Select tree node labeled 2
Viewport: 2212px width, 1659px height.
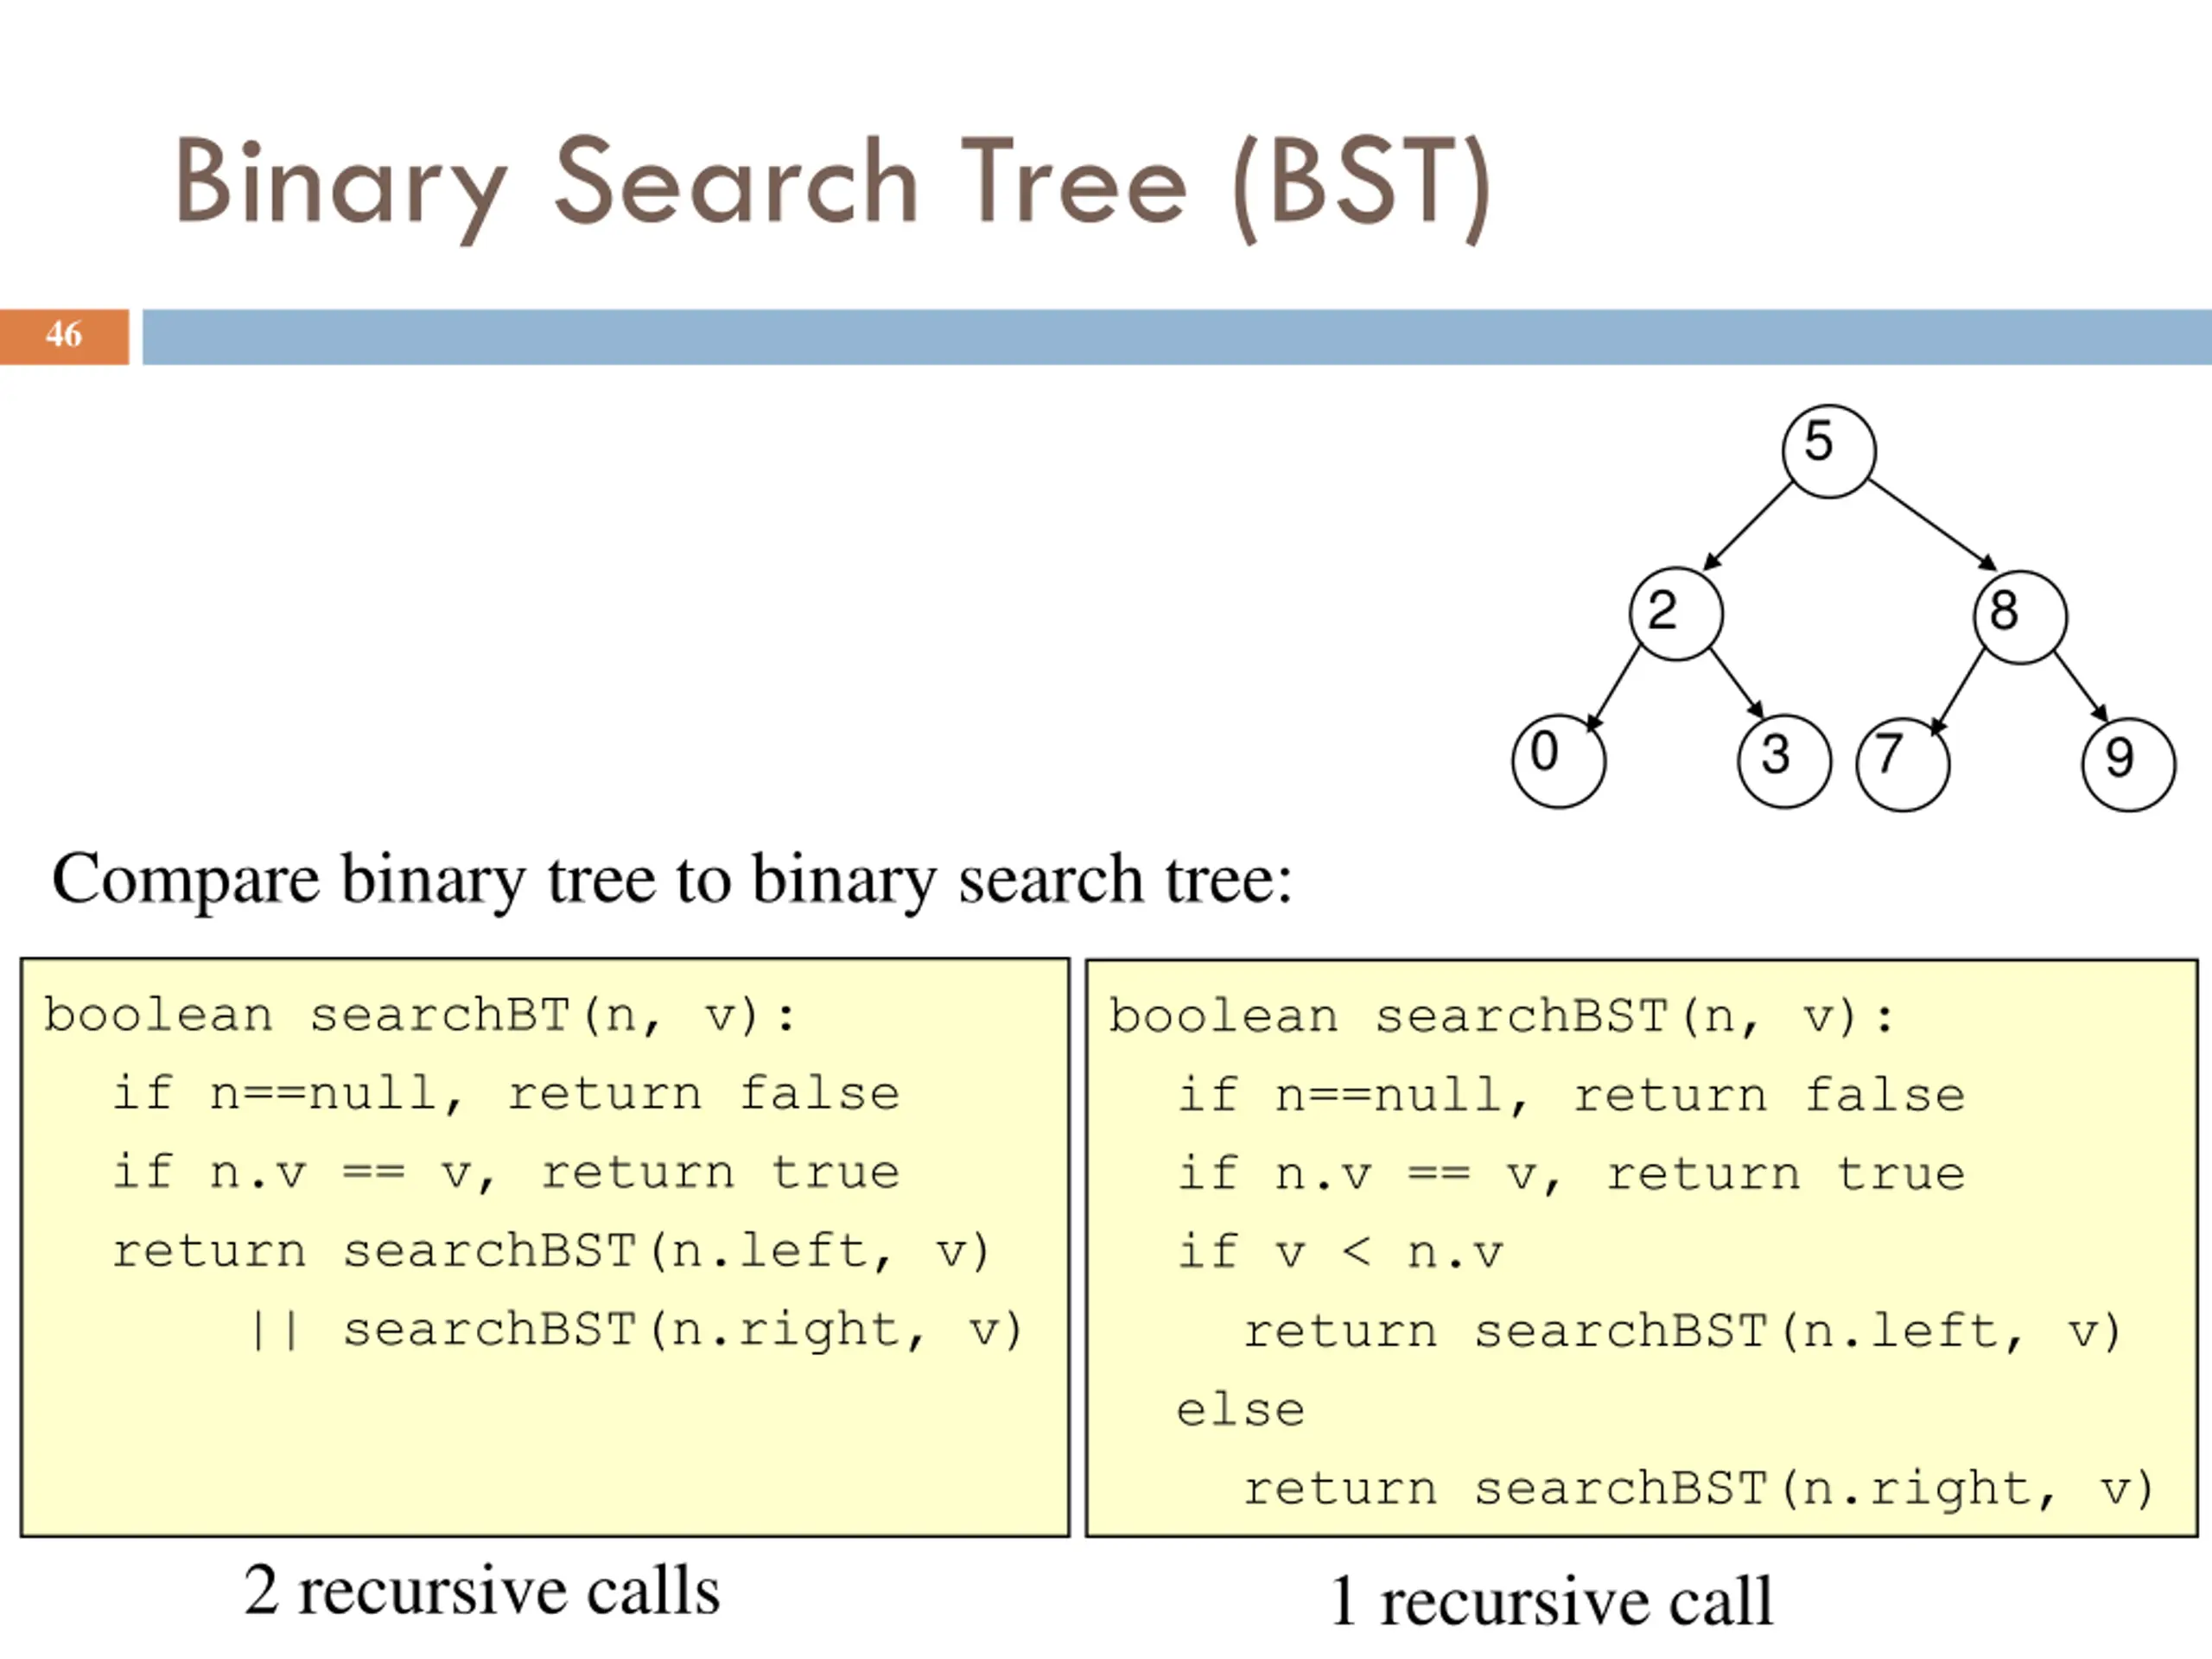click(1675, 614)
